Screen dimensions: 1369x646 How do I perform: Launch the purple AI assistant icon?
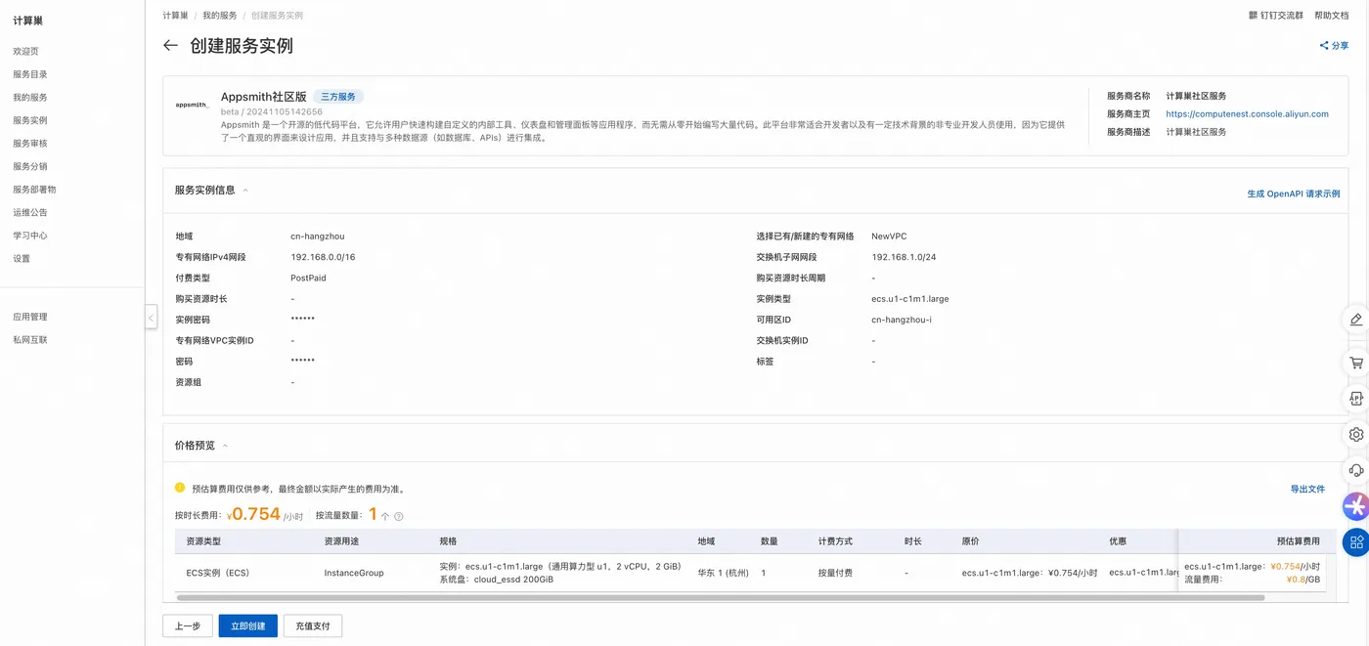(x=1355, y=506)
